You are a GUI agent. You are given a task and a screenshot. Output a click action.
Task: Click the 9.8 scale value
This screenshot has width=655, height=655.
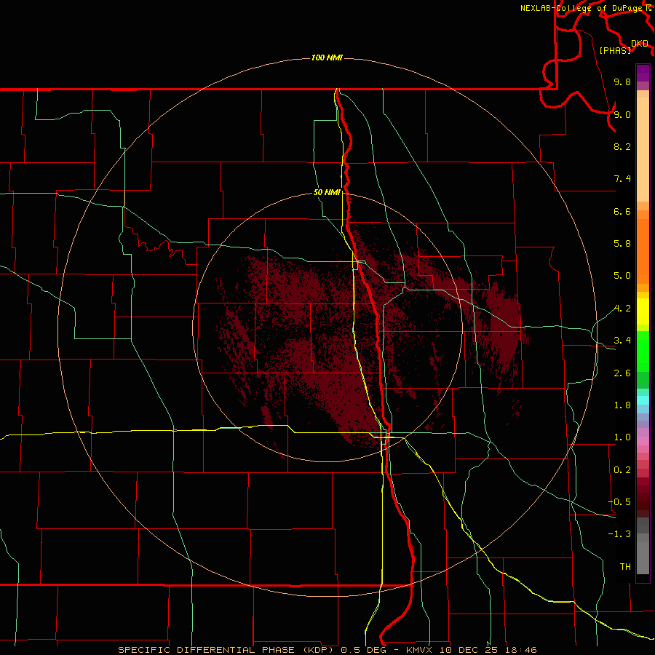(x=622, y=82)
